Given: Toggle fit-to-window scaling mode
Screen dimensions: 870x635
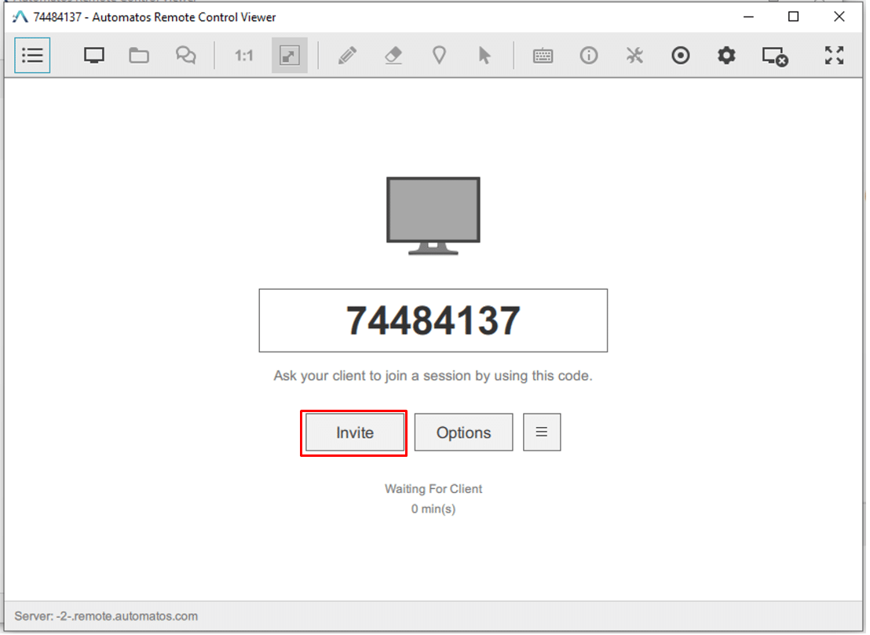Looking at the screenshot, I should [x=289, y=55].
